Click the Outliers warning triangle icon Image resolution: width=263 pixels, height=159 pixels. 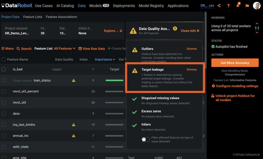tap(135, 50)
